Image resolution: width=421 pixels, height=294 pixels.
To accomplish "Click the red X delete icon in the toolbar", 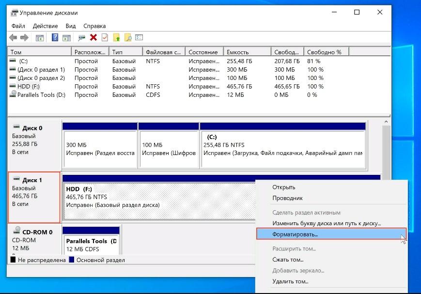I will pyautogui.click(x=94, y=38).
